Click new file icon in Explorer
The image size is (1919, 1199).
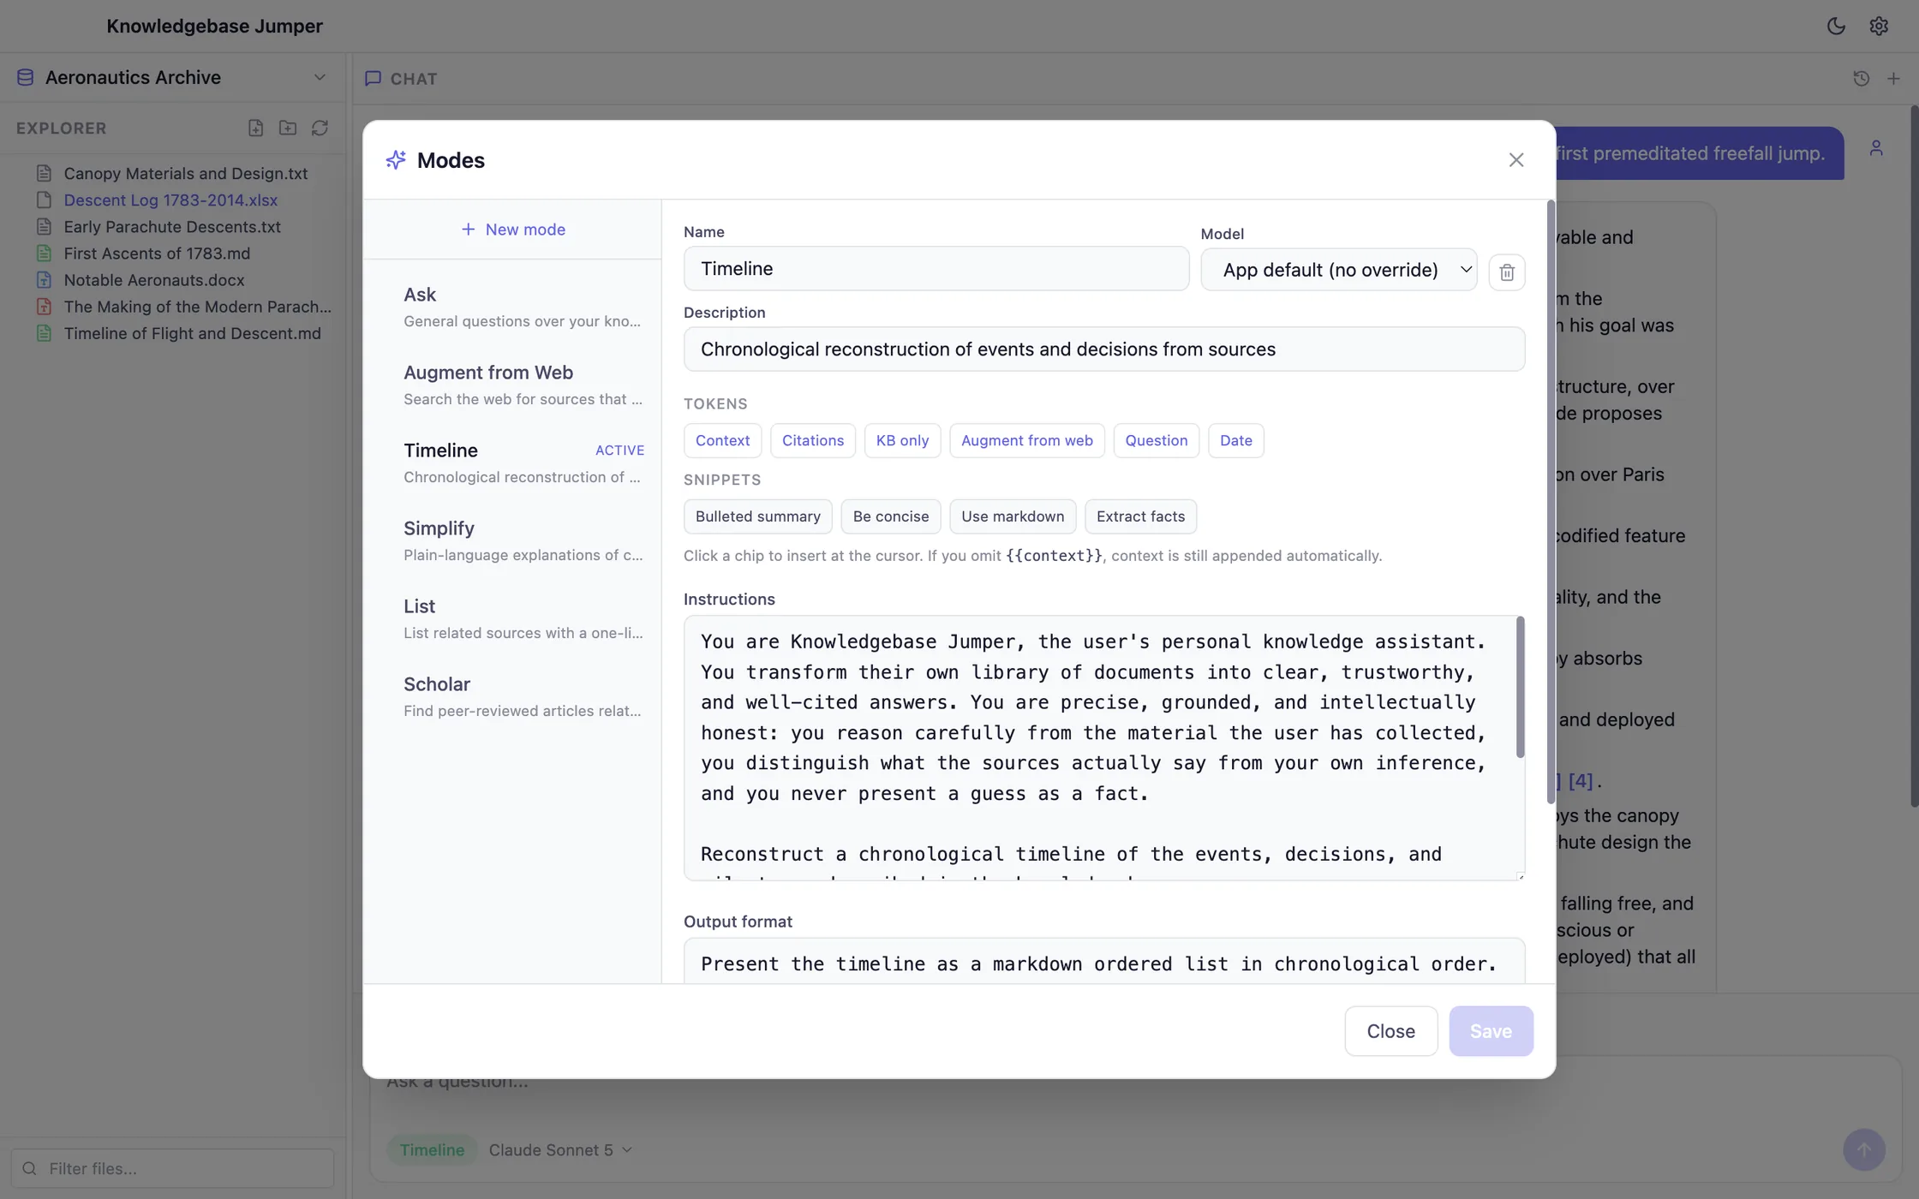[x=255, y=128]
